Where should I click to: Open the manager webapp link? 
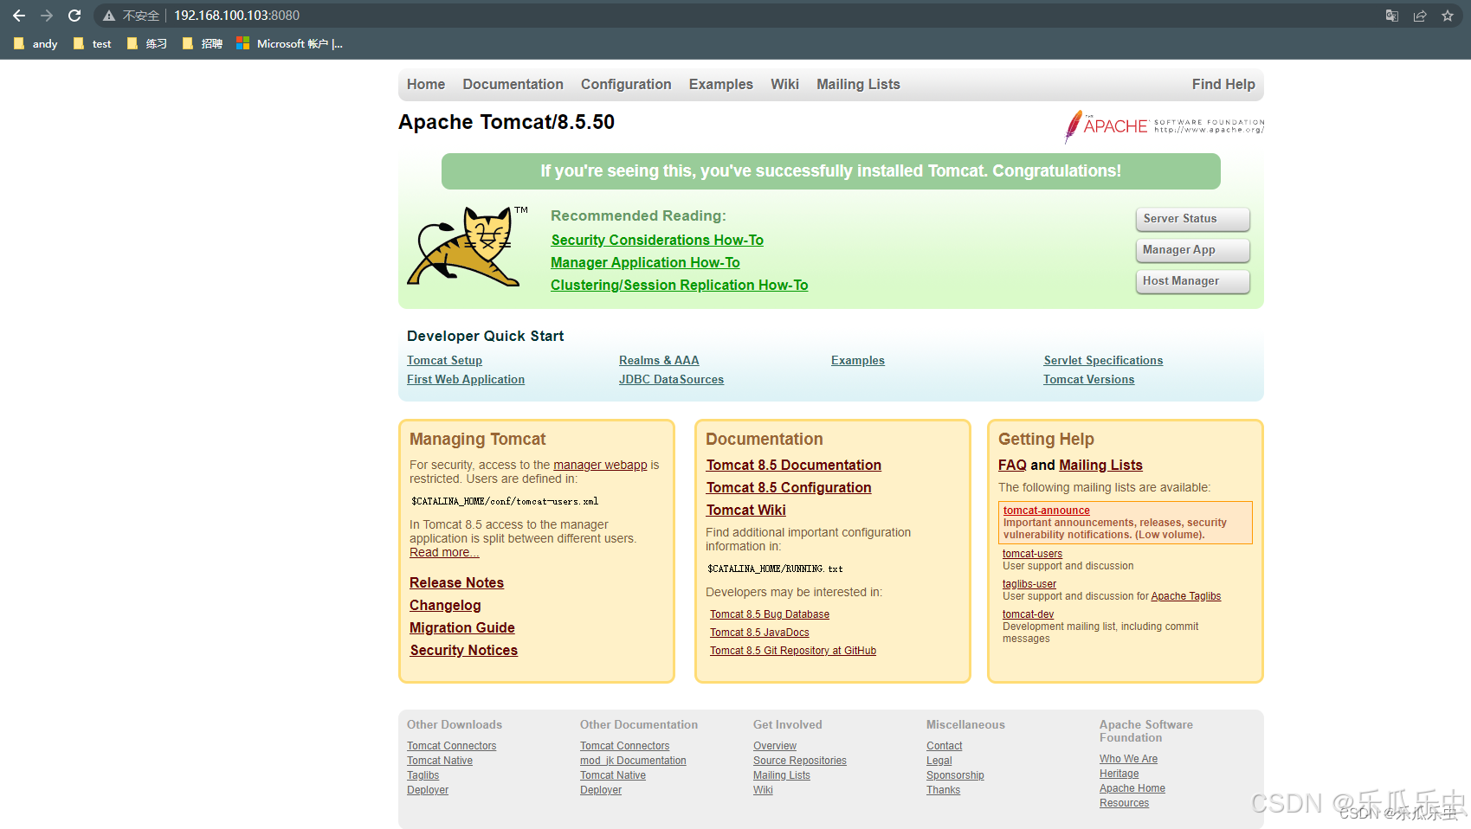(600, 465)
